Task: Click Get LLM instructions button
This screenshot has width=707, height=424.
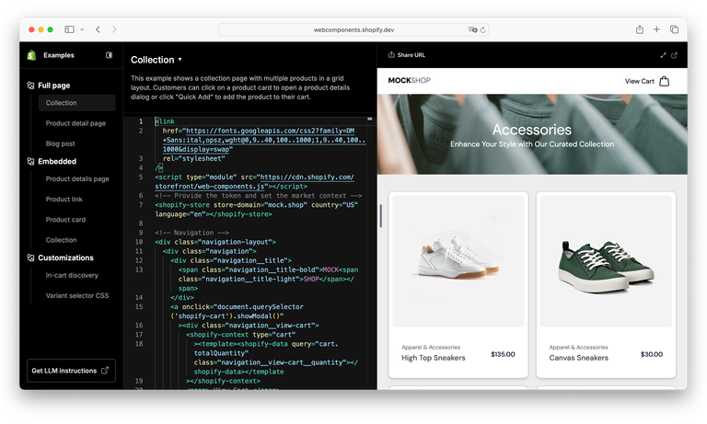Action: tap(71, 371)
